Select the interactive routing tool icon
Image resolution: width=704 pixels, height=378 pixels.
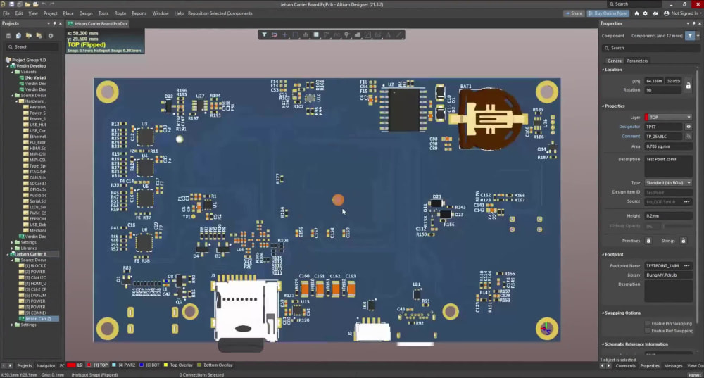327,34
